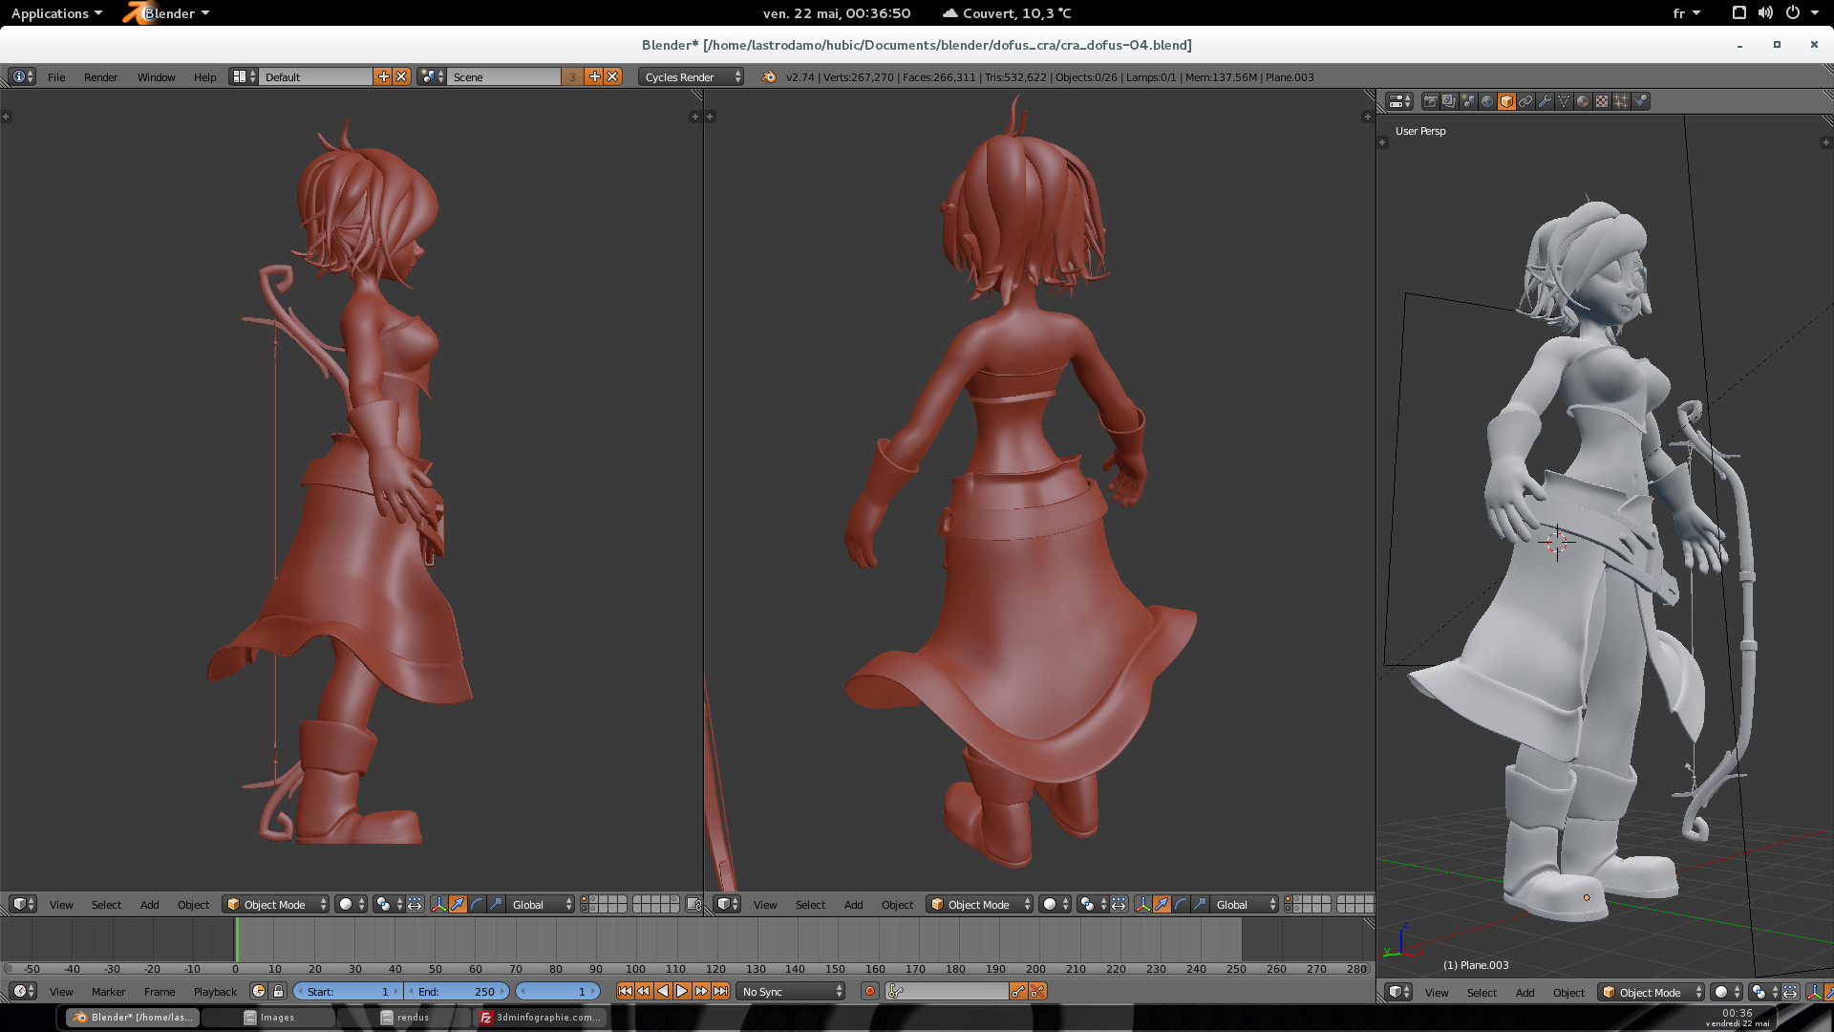Viewport: 1834px width, 1032px height.
Task: Jump to first frame in timeline
Action: [625, 992]
